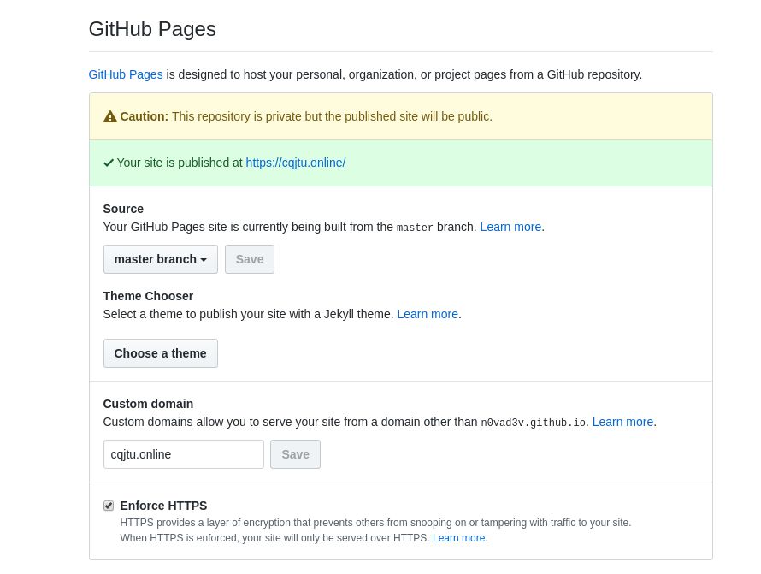761x574 pixels.
Task: Click the caution warning triangle icon
Action: [109, 116]
